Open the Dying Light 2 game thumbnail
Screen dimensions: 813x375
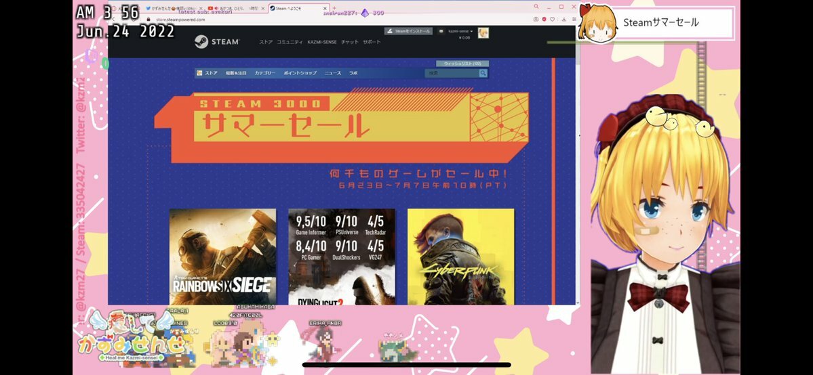pos(342,257)
